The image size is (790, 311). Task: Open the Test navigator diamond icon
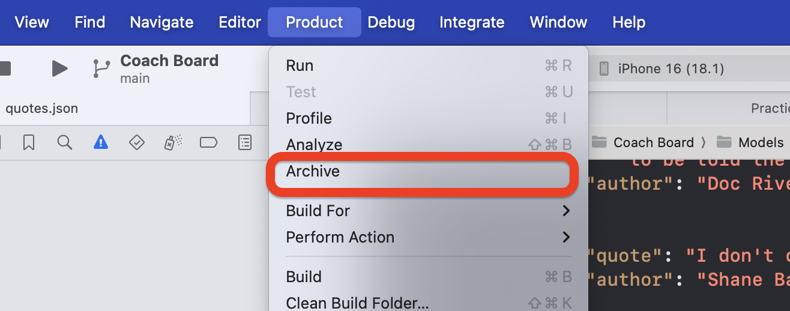pyautogui.click(x=137, y=142)
